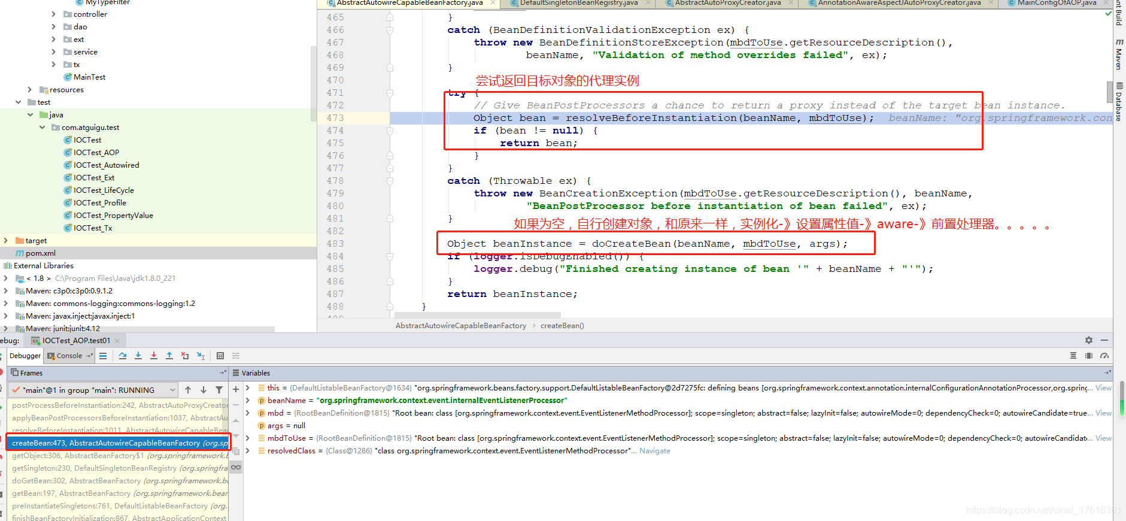Viewport: 1126px width, 521px height.
Task: Switch to the Console tab
Action: (69, 356)
